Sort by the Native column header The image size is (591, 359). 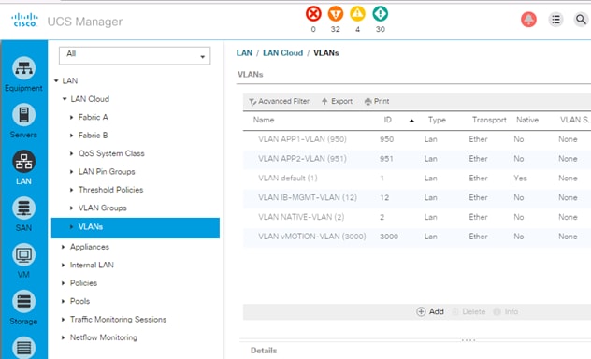[x=527, y=120]
